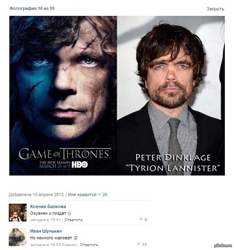The image size is (234, 250).
Task: Open Иван Шунькин's profile name link
Action: click(46, 231)
